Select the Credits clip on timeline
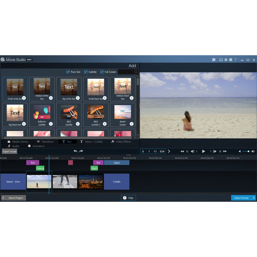 117,182
